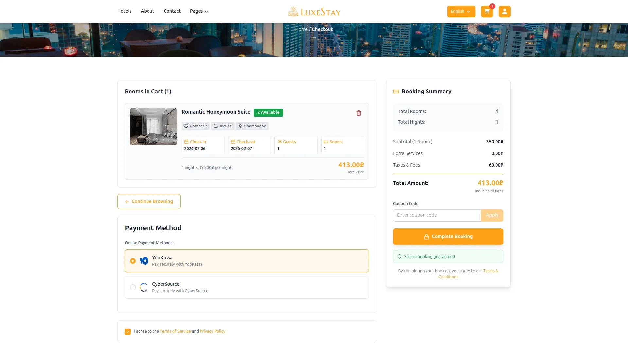This screenshot has width=628, height=353.
Task: Click the coupon code input field
Action: (437, 215)
